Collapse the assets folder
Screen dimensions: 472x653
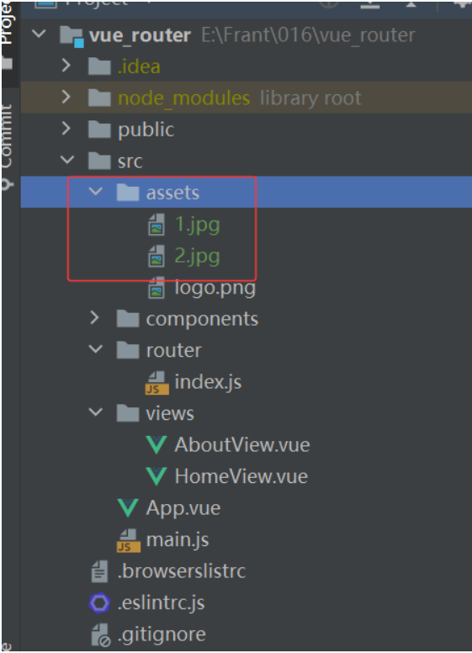pos(96,192)
